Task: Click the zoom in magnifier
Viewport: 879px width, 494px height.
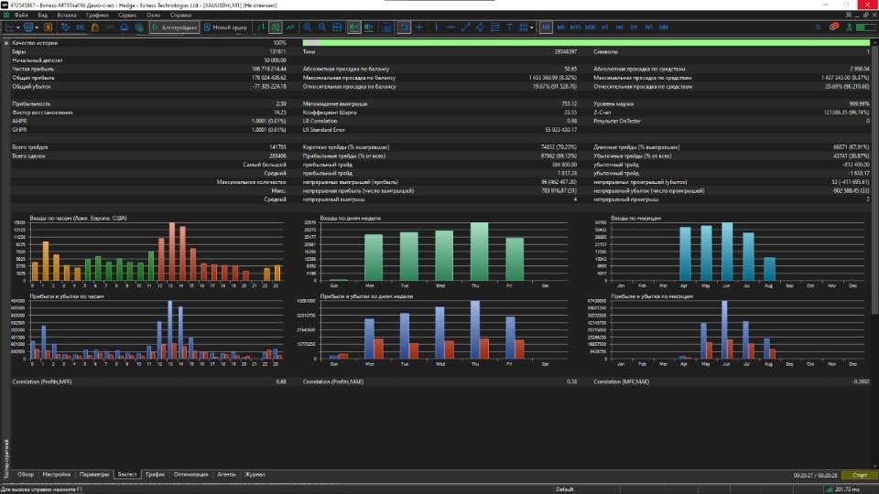Action: 308,27
